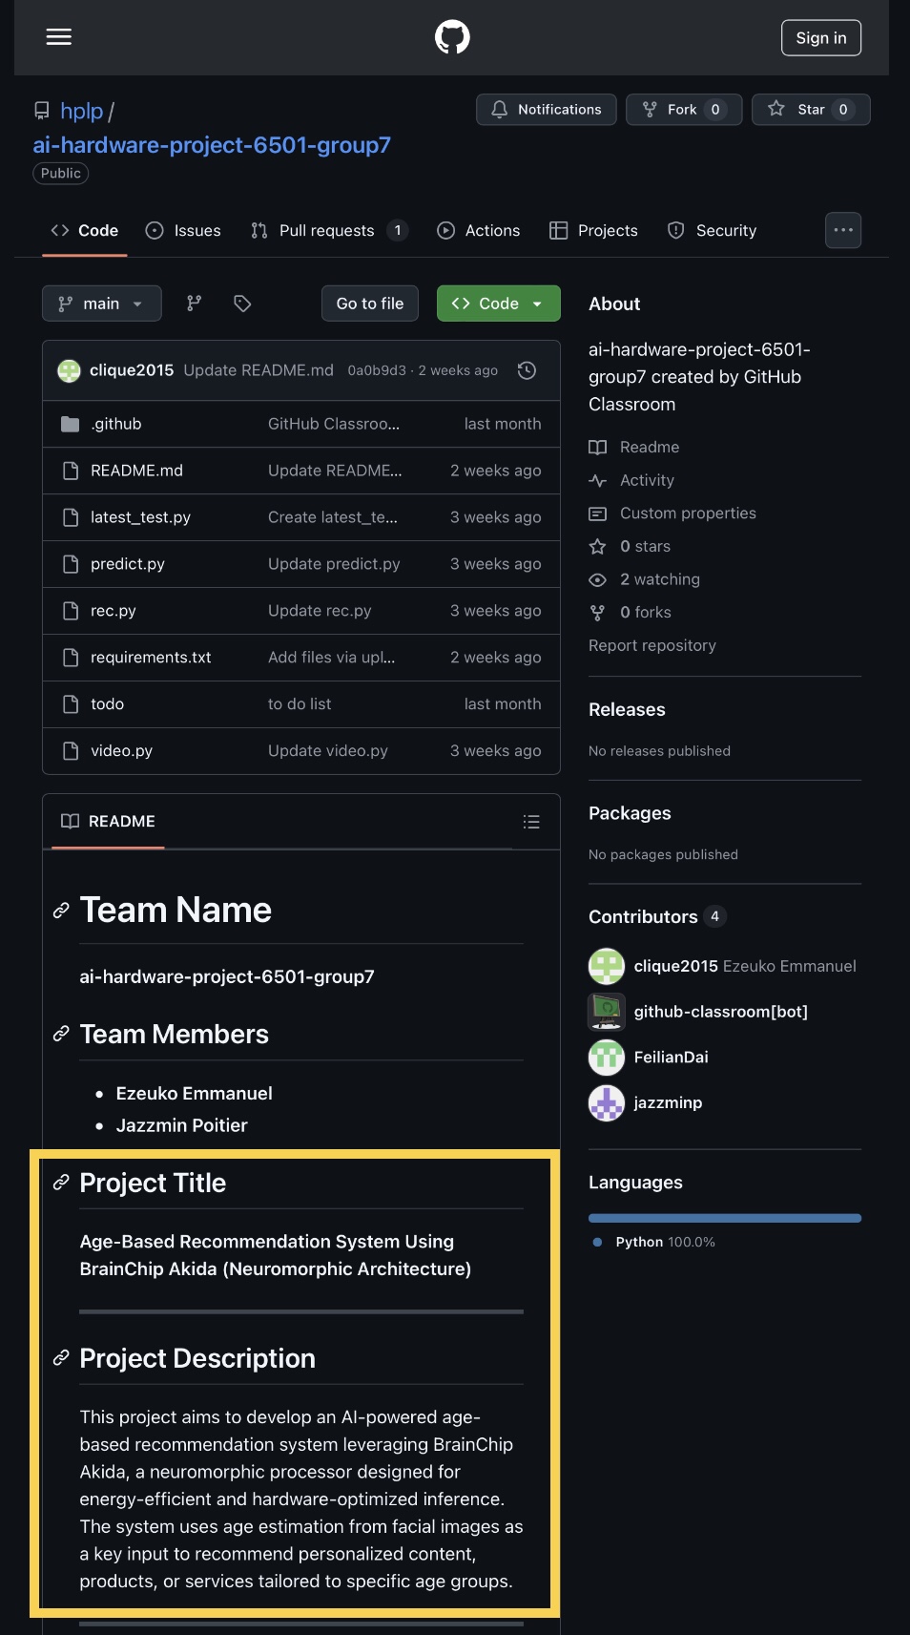Click the Go to file button
The height and width of the screenshot is (1635, 910).
pos(370,304)
